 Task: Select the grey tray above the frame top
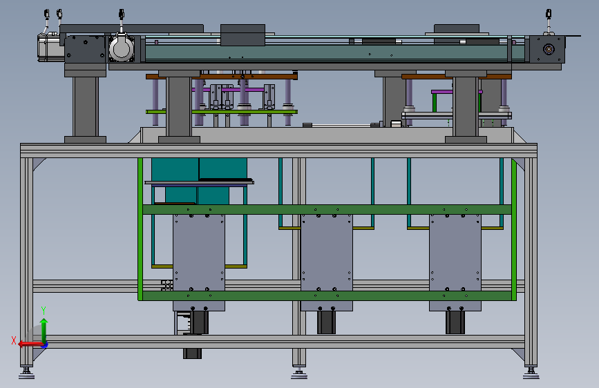pyautogui.click(x=327, y=135)
